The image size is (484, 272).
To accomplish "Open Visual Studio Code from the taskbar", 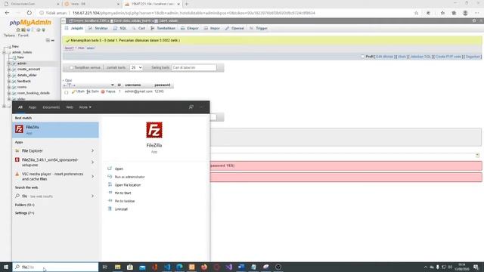I will 167,267.
